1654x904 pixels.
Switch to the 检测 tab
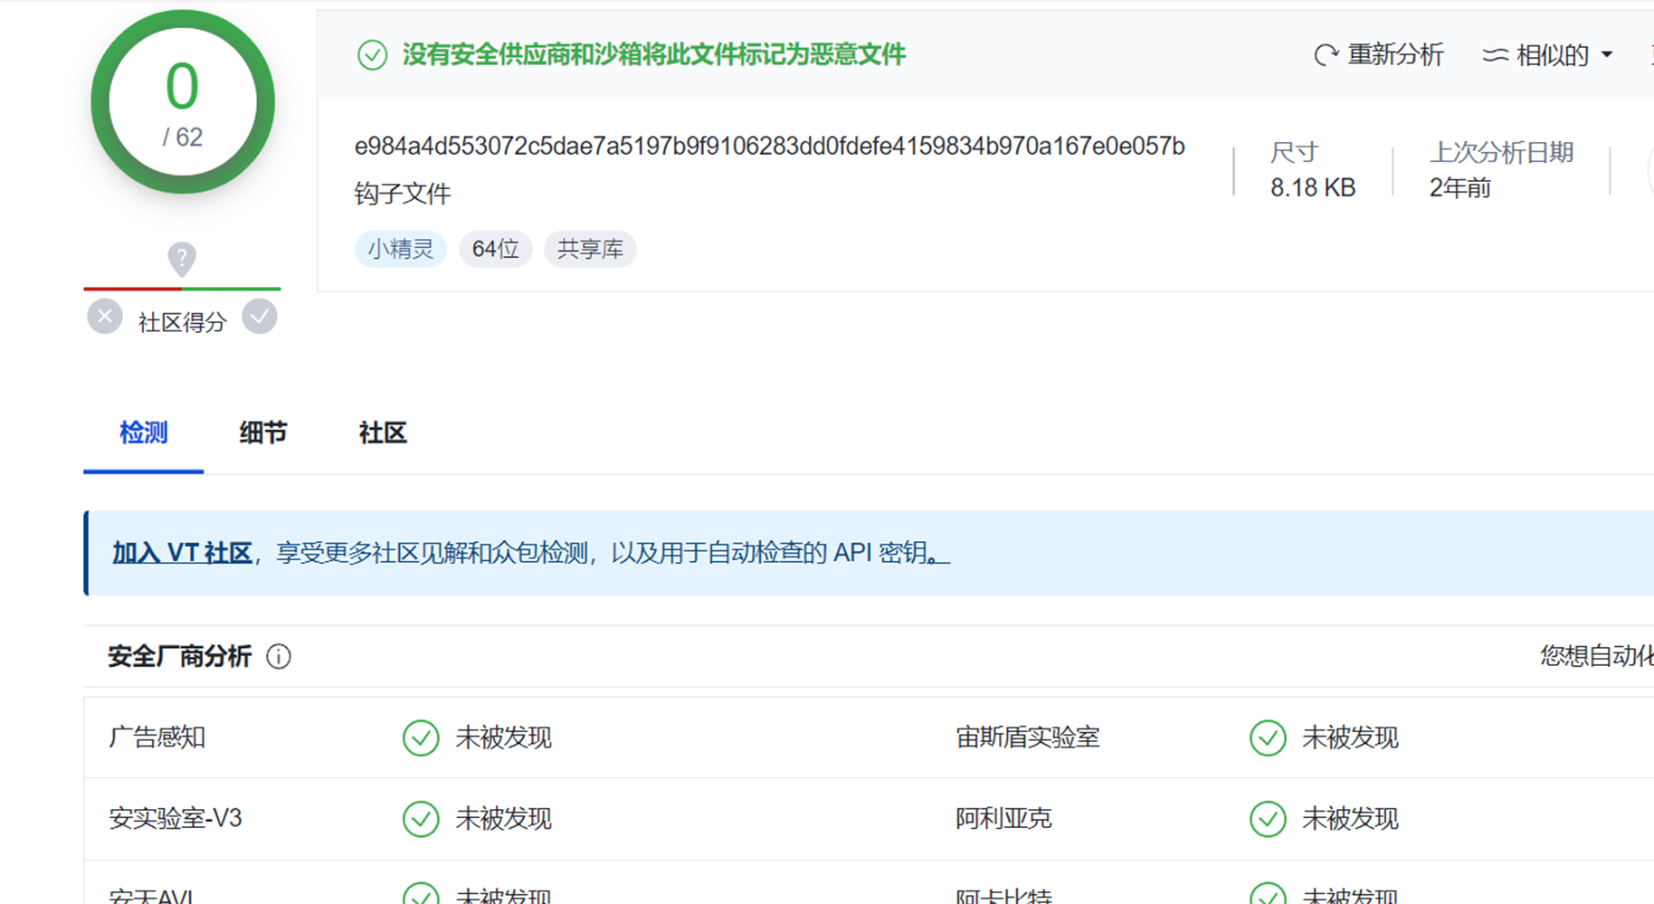143,433
